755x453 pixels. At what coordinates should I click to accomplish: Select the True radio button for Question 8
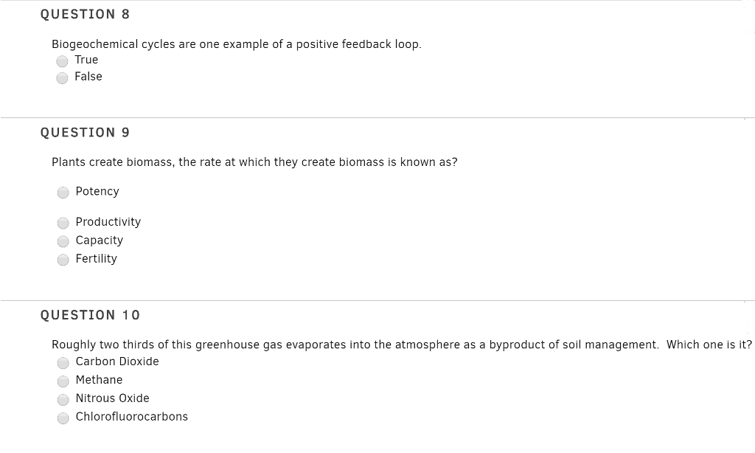pos(63,61)
